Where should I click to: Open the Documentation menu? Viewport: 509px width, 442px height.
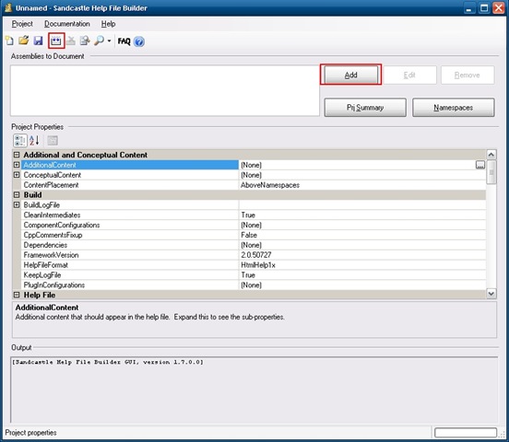pyautogui.click(x=67, y=24)
